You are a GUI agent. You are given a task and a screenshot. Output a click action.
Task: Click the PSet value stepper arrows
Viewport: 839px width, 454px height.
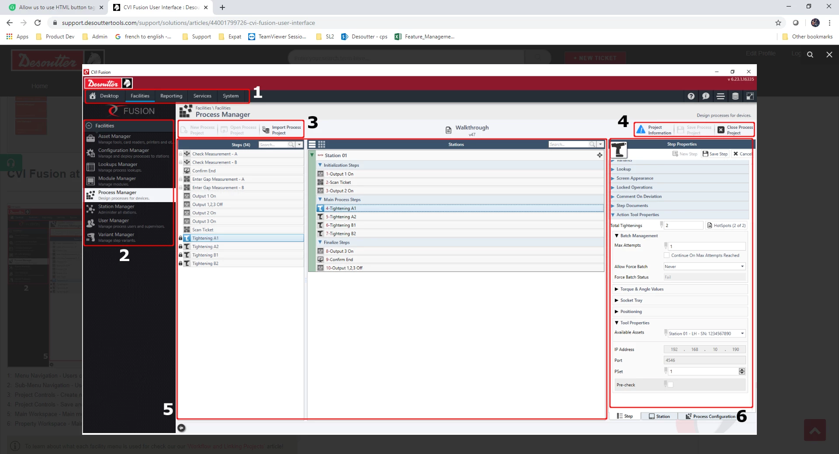pos(742,371)
